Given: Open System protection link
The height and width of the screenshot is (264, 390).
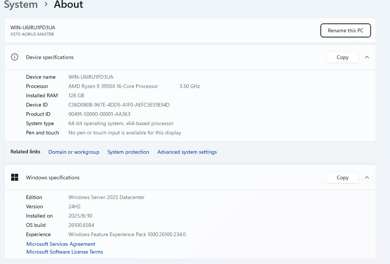Looking at the screenshot, I should (x=128, y=152).
